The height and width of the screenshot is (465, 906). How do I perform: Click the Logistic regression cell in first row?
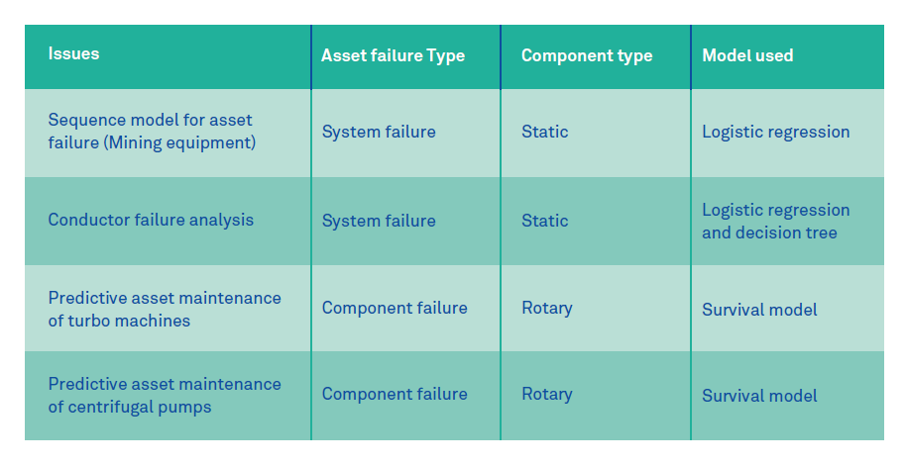click(776, 133)
